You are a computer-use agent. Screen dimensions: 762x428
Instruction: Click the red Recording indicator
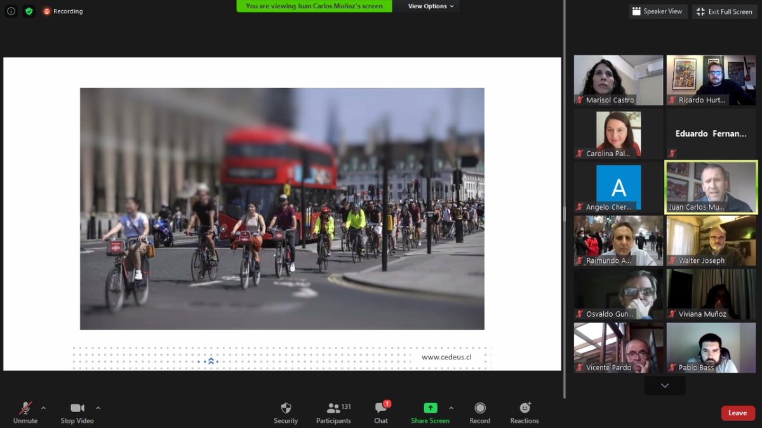63,11
